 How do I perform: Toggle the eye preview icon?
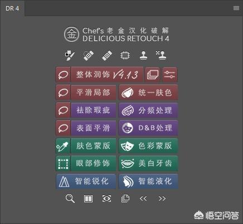(x=107, y=198)
